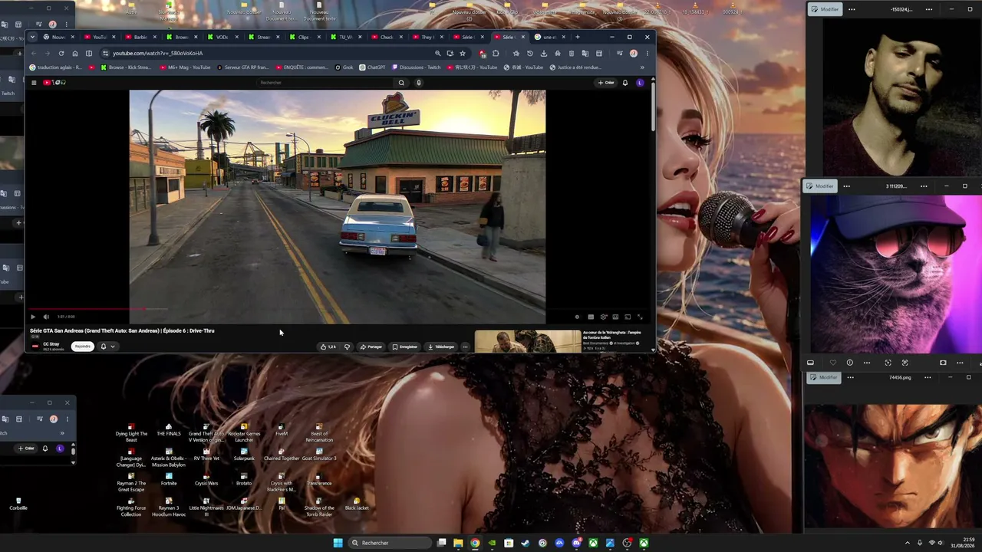Reload the page in Chrome

(61, 54)
